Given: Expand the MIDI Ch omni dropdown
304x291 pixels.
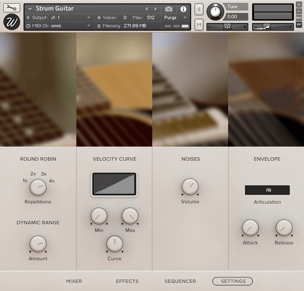Looking at the screenshot, I should coord(58,25).
